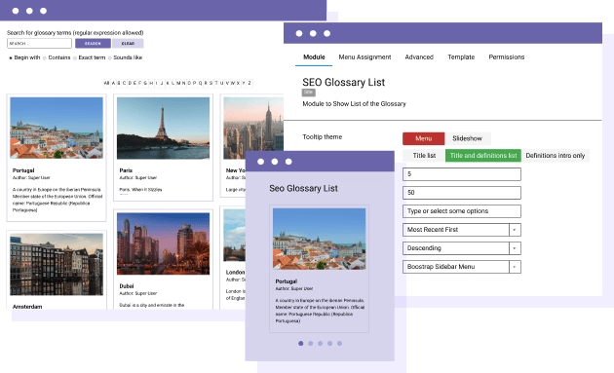This screenshot has width=614, height=373.
Task: Go to the third slideshow dot
Action: click(321, 343)
